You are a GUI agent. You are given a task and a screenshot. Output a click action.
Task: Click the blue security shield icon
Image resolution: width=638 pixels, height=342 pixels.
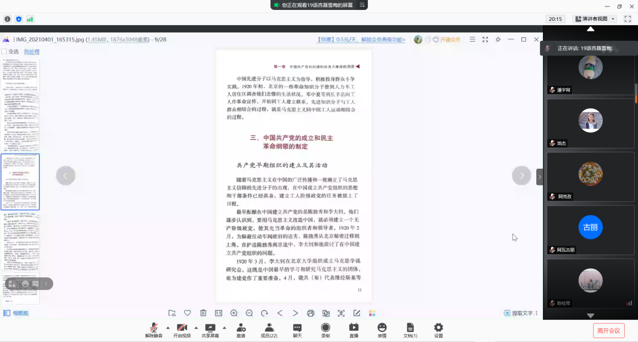coord(19,19)
